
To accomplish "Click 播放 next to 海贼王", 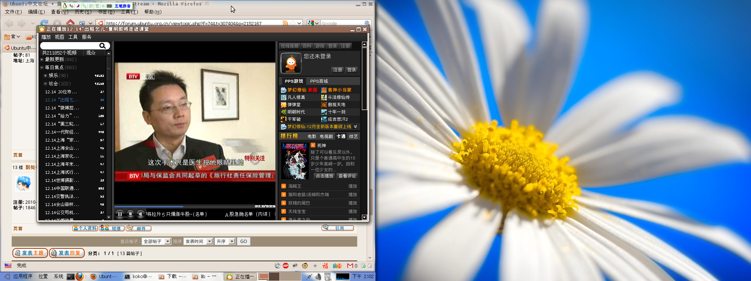I will pyautogui.click(x=353, y=186).
